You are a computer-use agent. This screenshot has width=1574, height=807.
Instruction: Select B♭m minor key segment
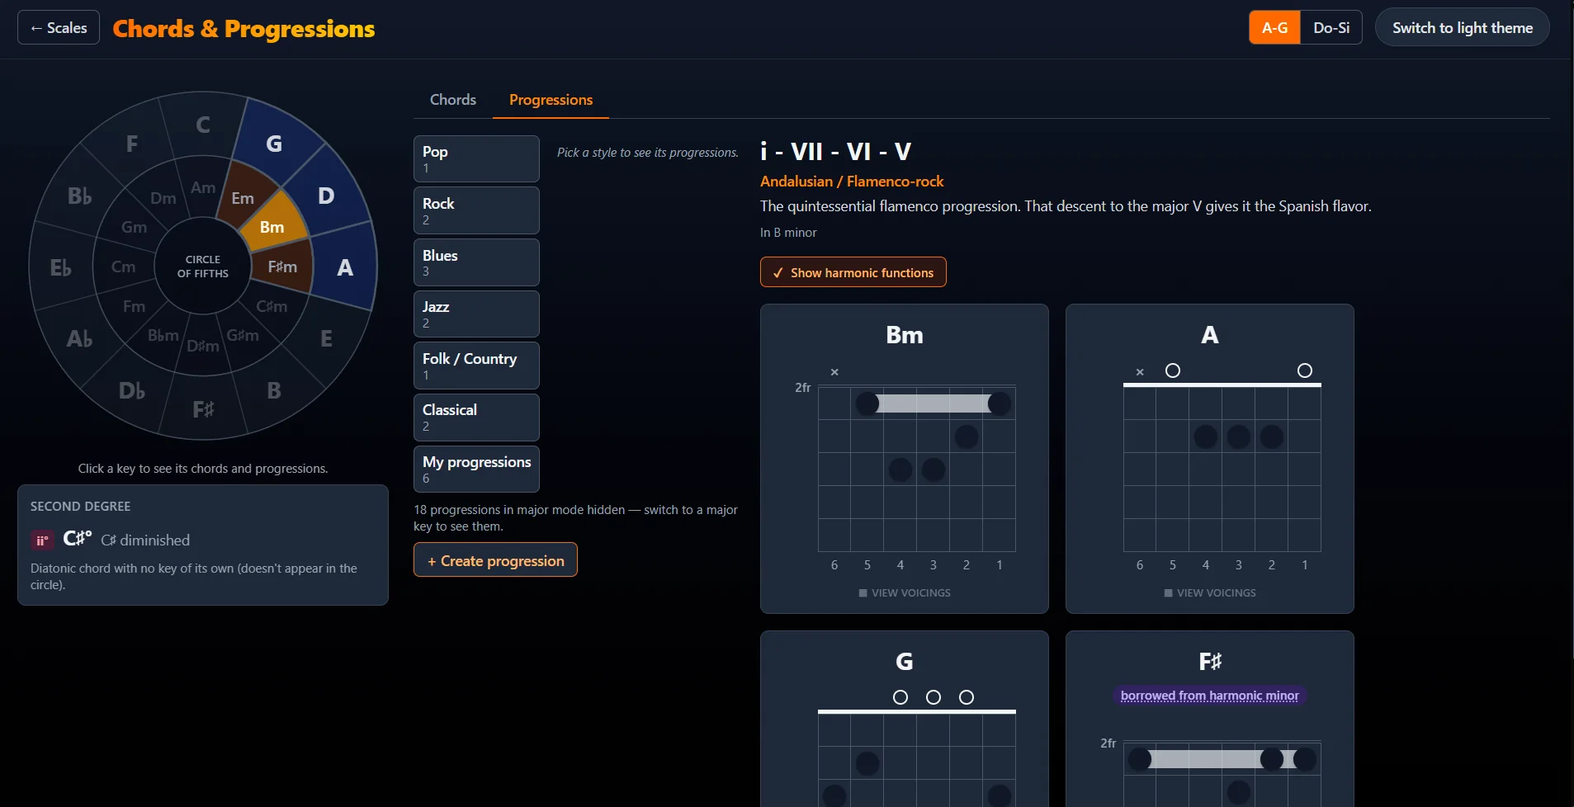163,335
